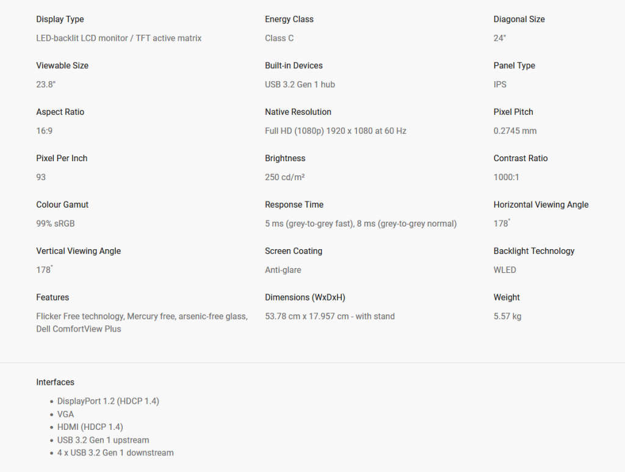Click the Interfaces section heading
The height and width of the screenshot is (472, 625).
(55, 382)
